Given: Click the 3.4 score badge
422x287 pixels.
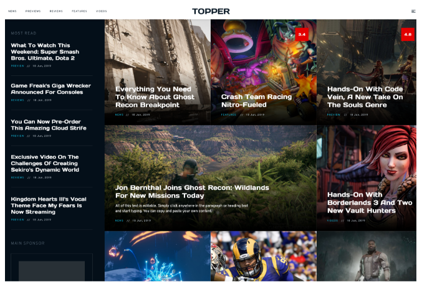Looking at the screenshot, I should pyautogui.click(x=302, y=34).
